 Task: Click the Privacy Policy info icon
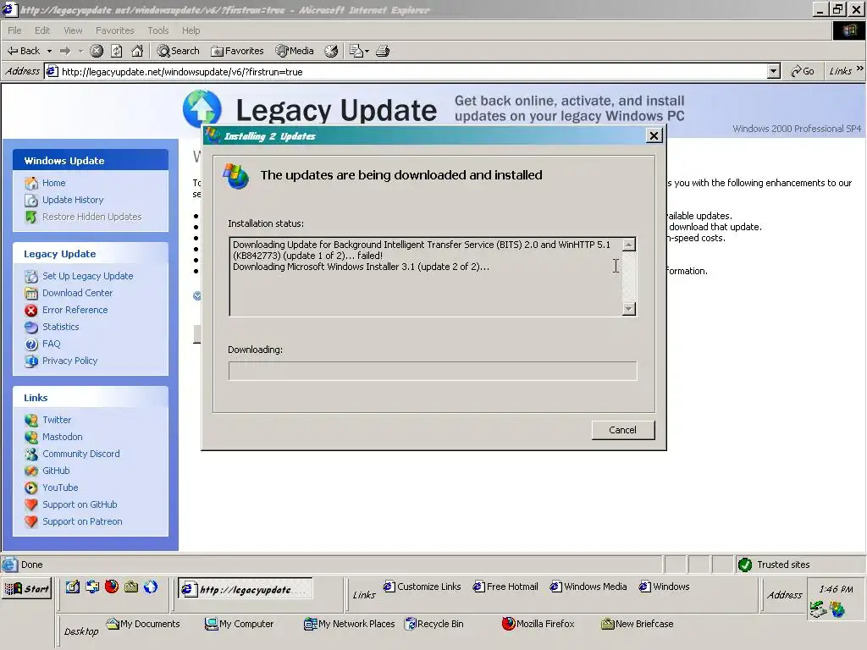31,361
